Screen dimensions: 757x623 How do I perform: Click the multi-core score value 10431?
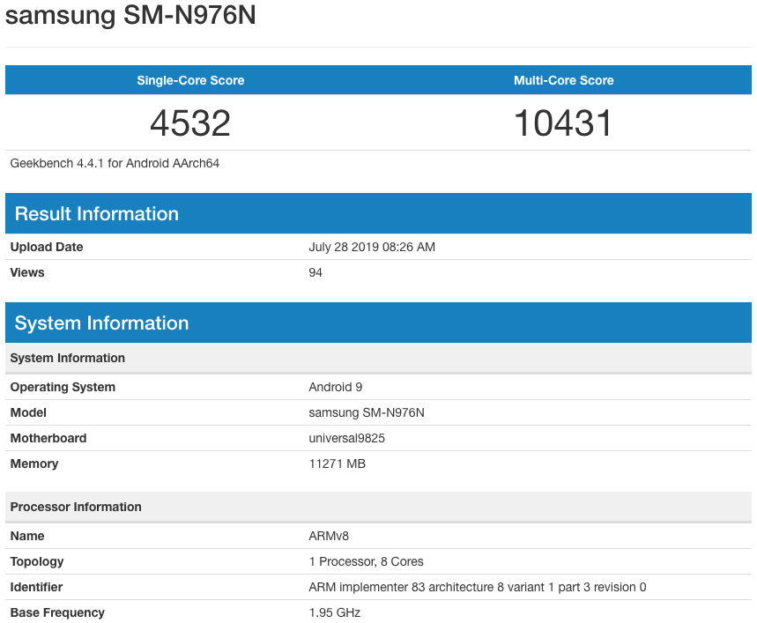[563, 123]
